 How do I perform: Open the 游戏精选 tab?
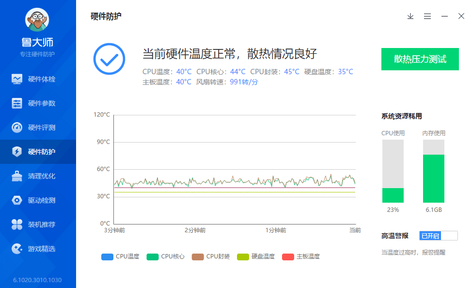(x=38, y=249)
